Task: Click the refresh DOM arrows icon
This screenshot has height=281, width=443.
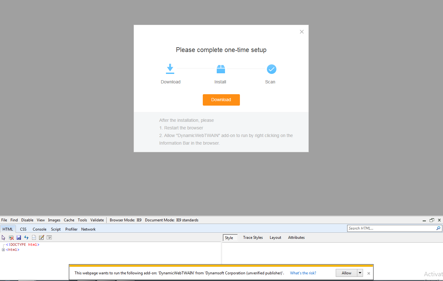Action: tap(26, 238)
